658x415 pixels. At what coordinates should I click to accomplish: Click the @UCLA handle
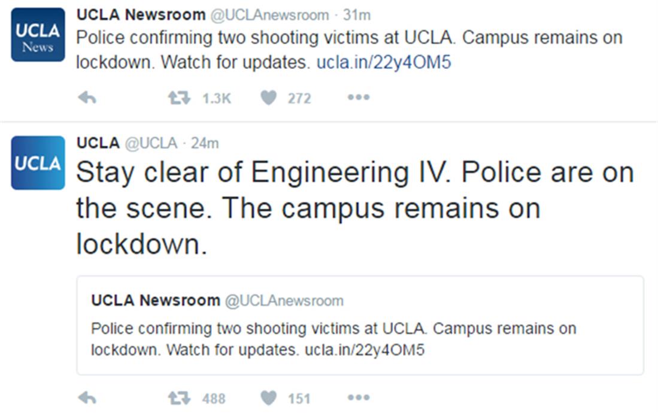click(151, 143)
